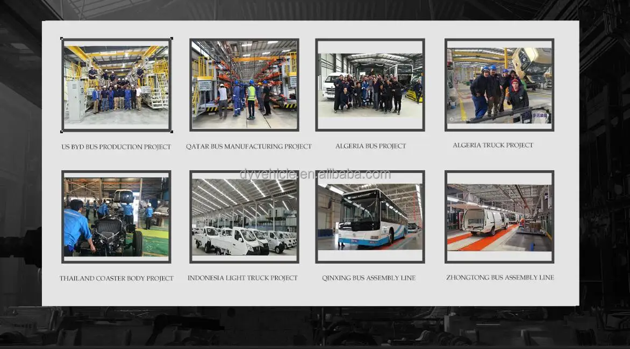The height and width of the screenshot is (349, 630).
Task: Click the US BYD Bus Production Project photo
Action: (117, 85)
